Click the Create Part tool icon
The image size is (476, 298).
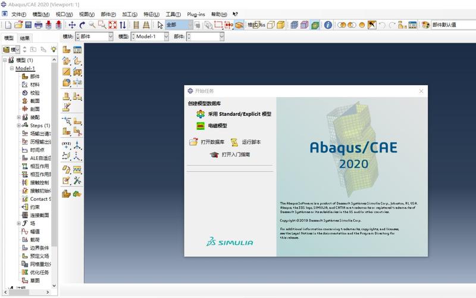pos(67,49)
